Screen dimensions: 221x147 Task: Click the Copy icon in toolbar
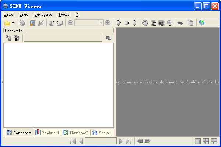click(190, 23)
